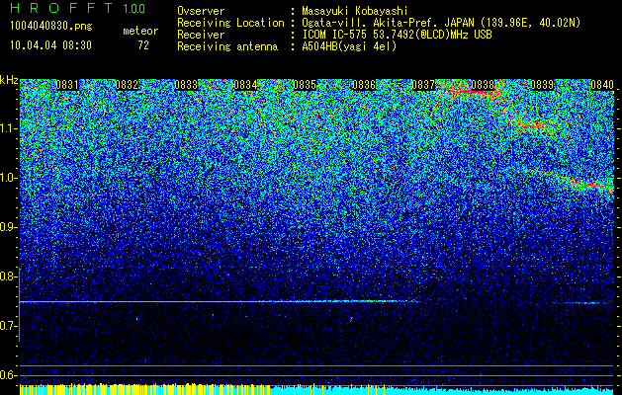
Task: Click the 0832 time marker
Action: [x=127, y=85]
